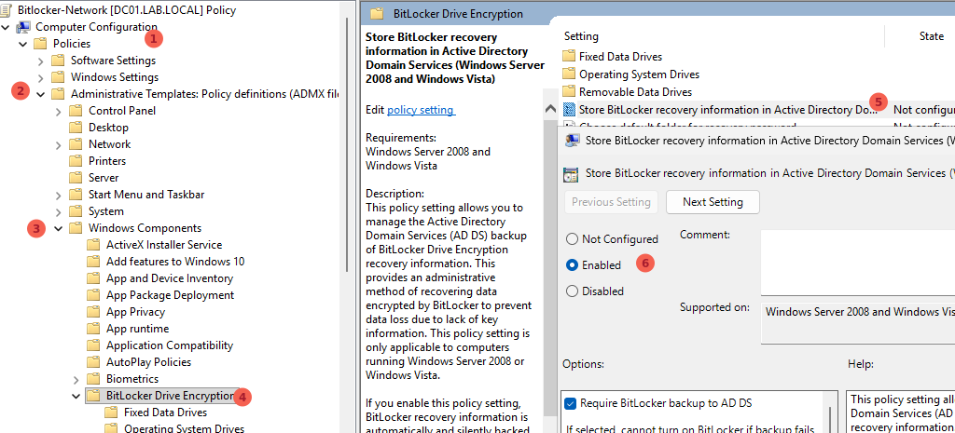Click the Store BitLocker recovery policy setting icon

click(x=570, y=110)
